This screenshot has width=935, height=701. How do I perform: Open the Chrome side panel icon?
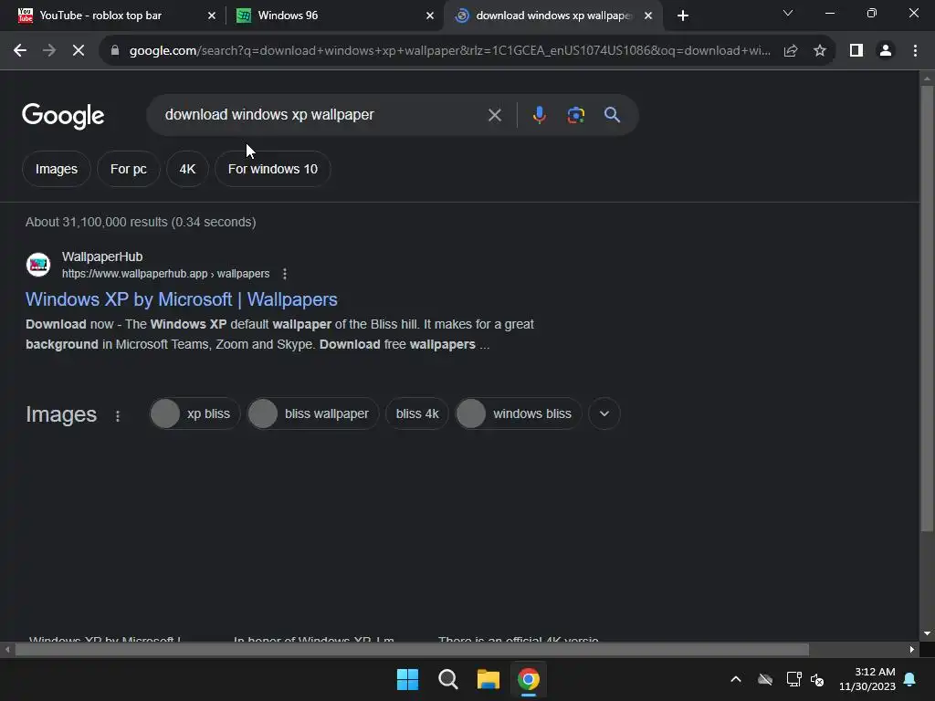[856, 51]
